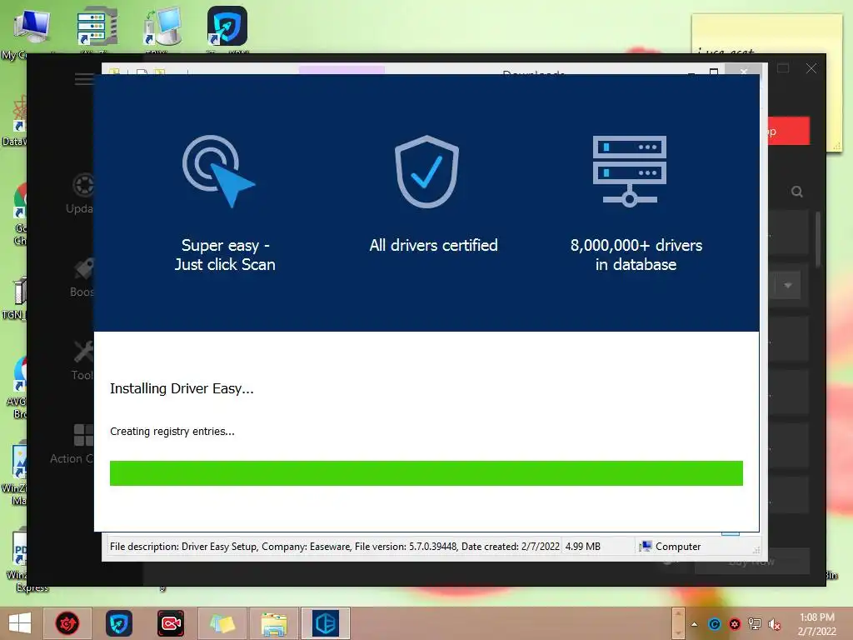The height and width of the screenshot is (640, 853).
Task: Close the dark app window
Action: coord(811,68)
